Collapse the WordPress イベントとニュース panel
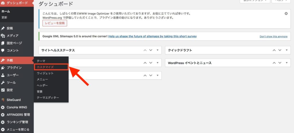The image size is (294, 133). 287,63
